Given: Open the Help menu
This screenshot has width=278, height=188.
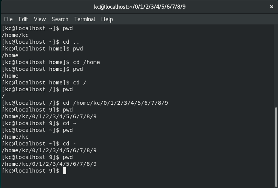Looking at the screenshot, I should pyautogui.click(x=107, y=19).
